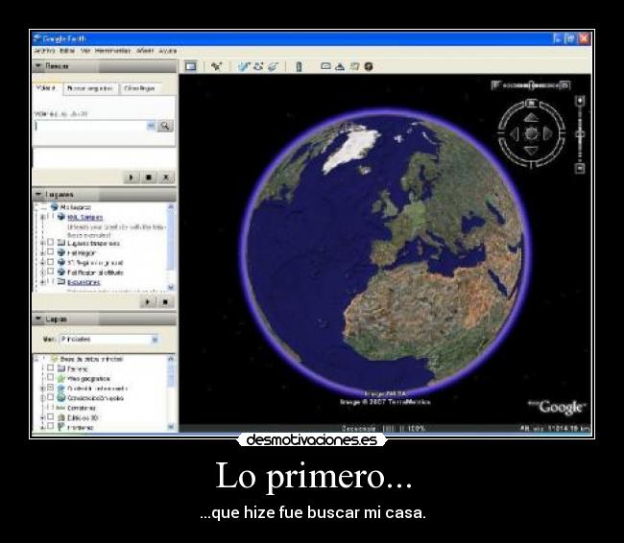624x543 pixels.
Task: Switch to the Volar a tab
Action: point(47,88)
